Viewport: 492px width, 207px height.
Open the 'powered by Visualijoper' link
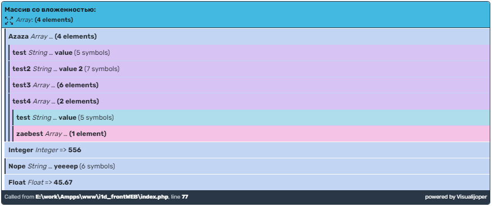point(456,197)
